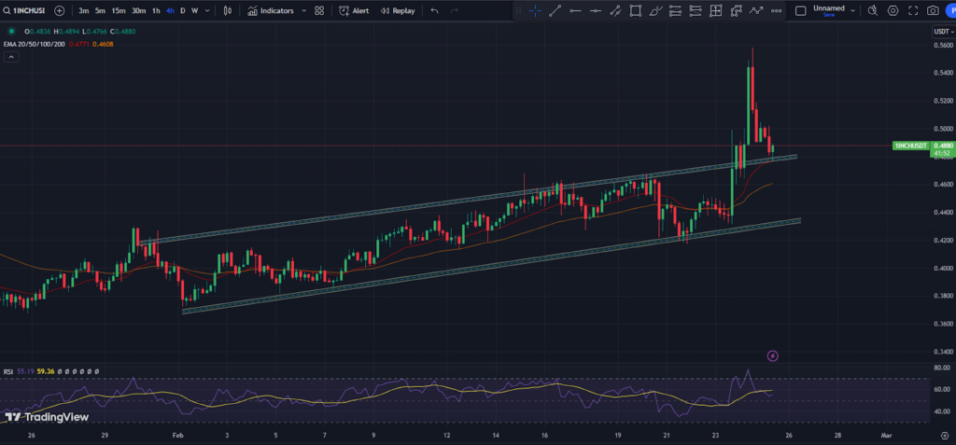Enter fullscreen mode

click(913, 10)
